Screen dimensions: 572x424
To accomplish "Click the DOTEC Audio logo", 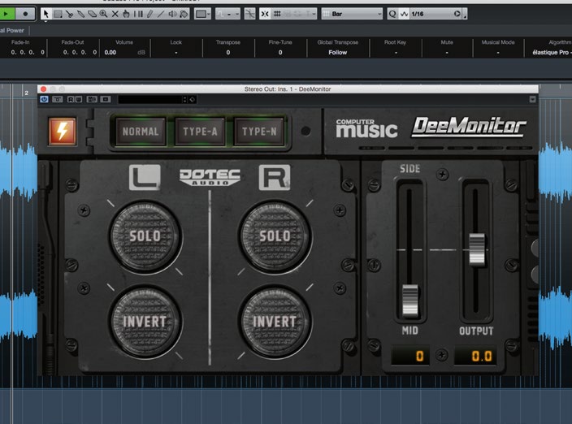I will click(x=210, y=178).
